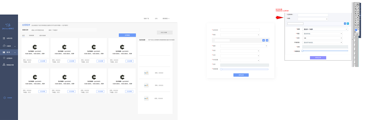371x120 pixels.
Task: Open the 内存 dropdown in the center form
Action: click(x=240, y=55)
